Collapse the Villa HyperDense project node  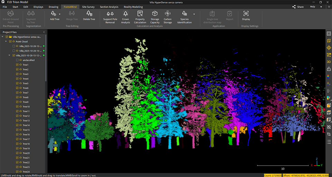[2, 37]
